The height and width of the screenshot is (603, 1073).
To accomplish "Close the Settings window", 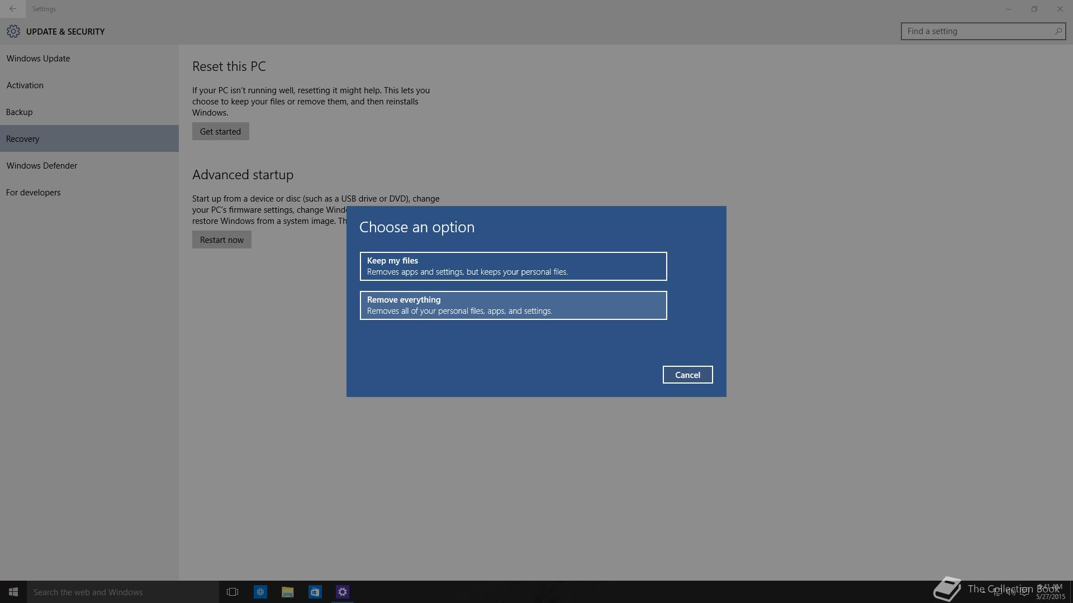I will [1060, 9].
